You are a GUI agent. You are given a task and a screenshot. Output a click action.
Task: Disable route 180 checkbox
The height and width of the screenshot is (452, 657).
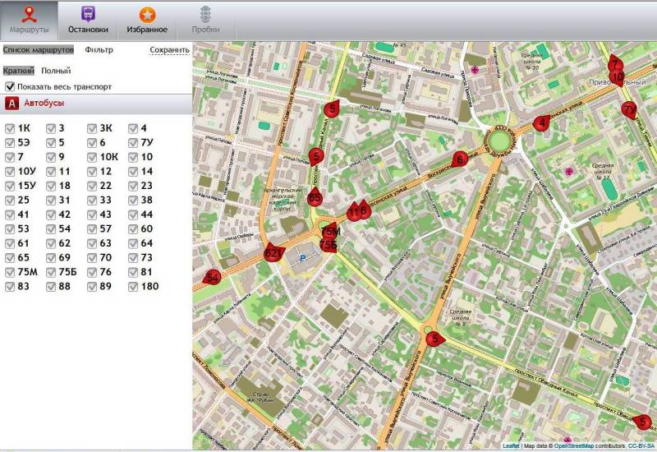click(133, 287)
